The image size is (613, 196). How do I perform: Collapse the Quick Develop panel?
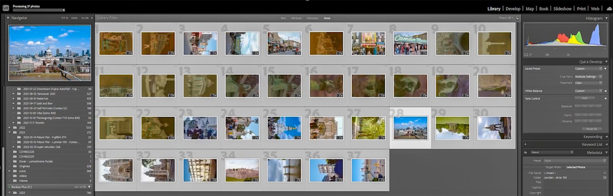click(x=606, y=62)
